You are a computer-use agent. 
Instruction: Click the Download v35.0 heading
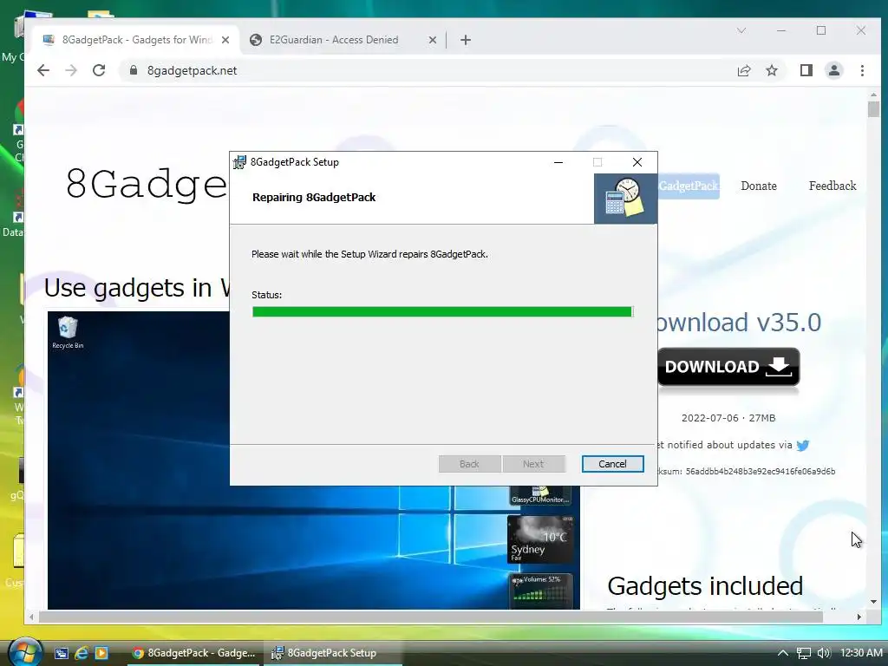739,323
